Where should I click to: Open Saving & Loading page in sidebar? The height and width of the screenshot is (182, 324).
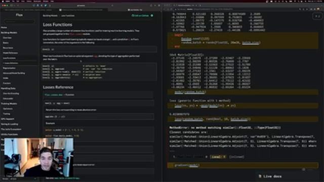point(9,124)
